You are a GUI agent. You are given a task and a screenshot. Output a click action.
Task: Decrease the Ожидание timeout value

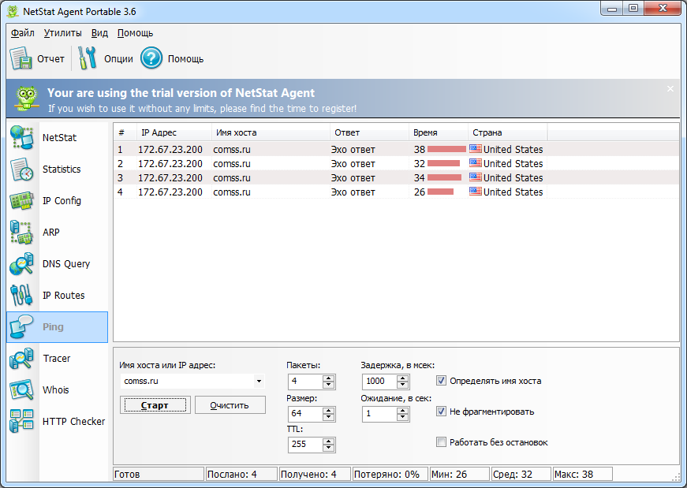(402, 417)
